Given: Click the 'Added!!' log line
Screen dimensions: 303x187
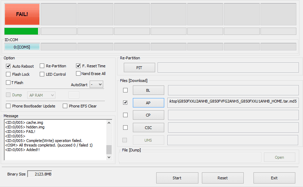Looking at the screenshot, I should (x=22, y=150).
